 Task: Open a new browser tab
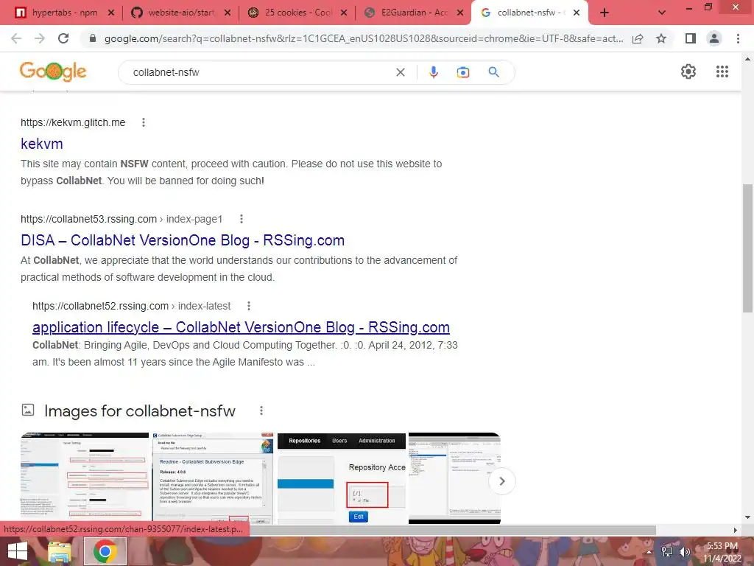pyautogui.click(x=605, y=13)
